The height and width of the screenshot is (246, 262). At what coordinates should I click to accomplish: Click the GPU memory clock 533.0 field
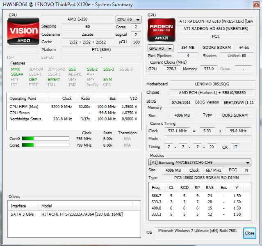[209, 69]
